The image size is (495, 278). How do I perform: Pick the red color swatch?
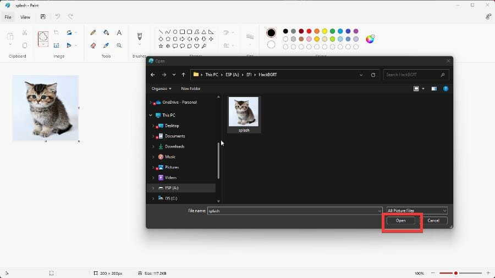[x=309, y=31]
